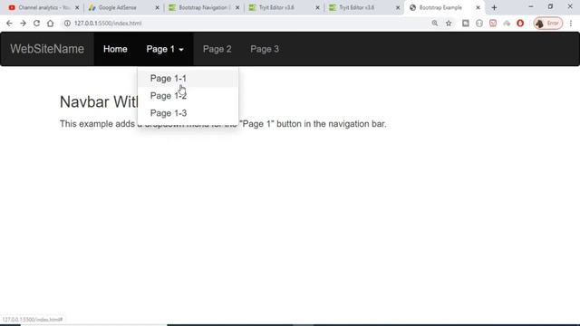Open a new tab with the plus button
This screenshot has height=326, width=580.
point(494,7)
